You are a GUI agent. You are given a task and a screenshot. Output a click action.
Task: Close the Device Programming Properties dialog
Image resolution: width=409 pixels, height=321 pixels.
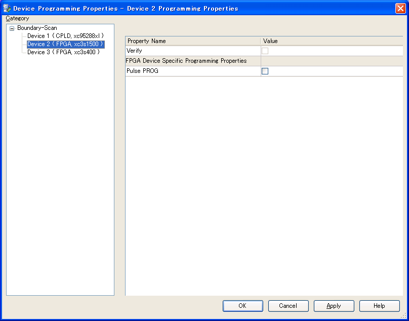[x=399, y=8]
